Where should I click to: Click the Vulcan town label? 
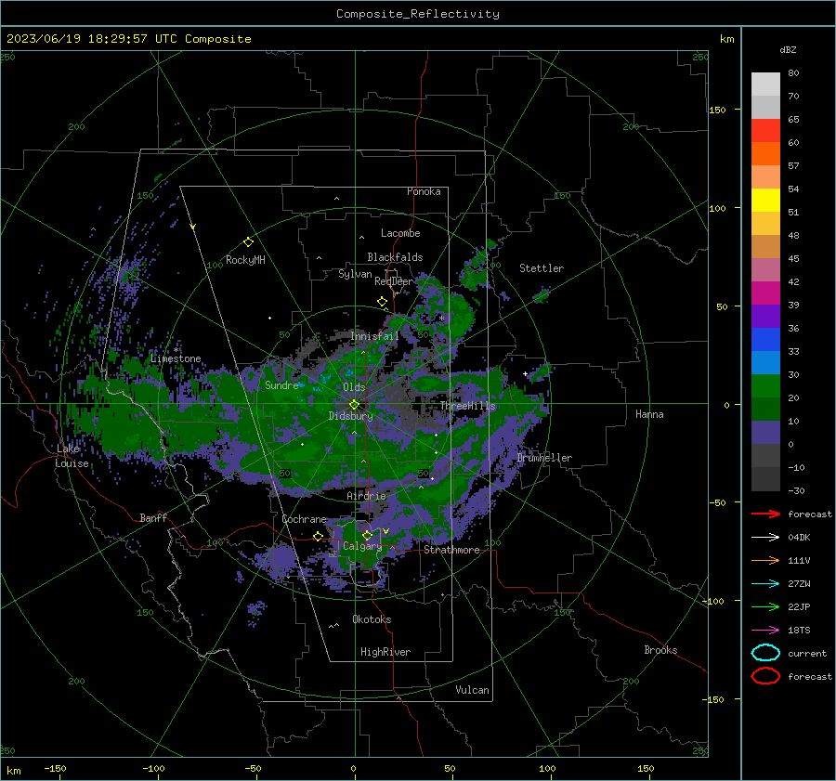473,690
